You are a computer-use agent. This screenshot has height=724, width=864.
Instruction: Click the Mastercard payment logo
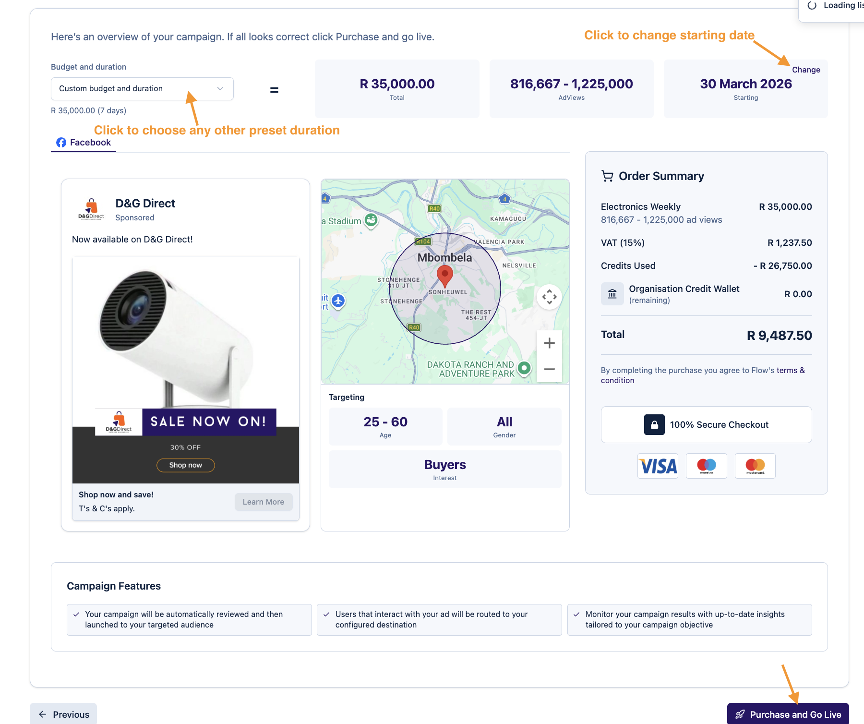pyautogui.click(x=755, y=466)
